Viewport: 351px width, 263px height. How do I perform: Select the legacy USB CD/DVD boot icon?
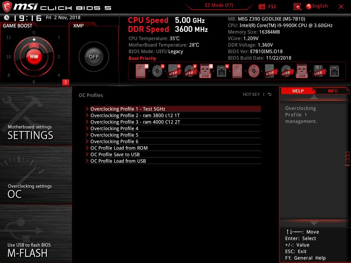286,71
